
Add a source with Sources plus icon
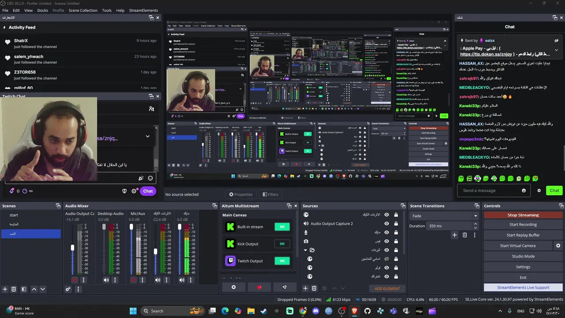point(305,288)
